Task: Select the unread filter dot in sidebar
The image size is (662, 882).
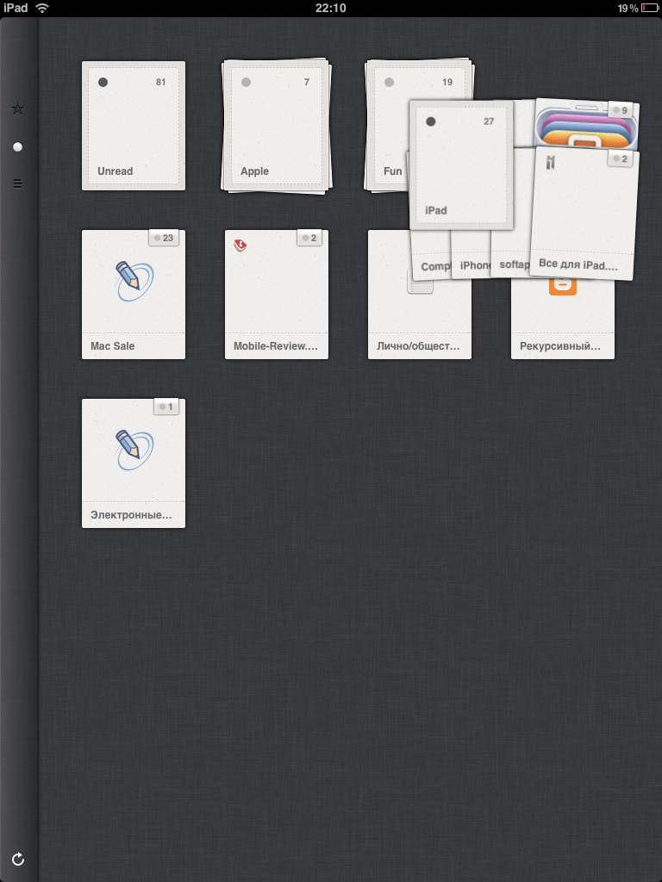Action: [x=17, y=146]
